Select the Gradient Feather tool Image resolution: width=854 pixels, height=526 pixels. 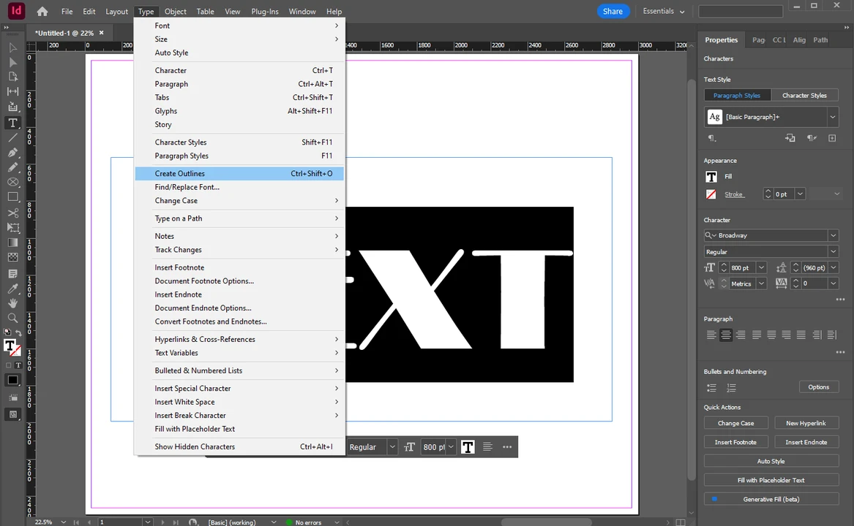click(12, 257)
